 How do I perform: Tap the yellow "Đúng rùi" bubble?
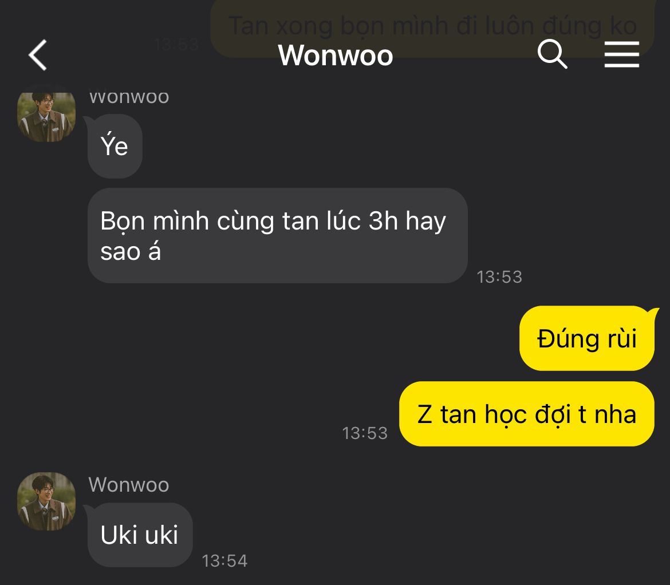(586, 338)
